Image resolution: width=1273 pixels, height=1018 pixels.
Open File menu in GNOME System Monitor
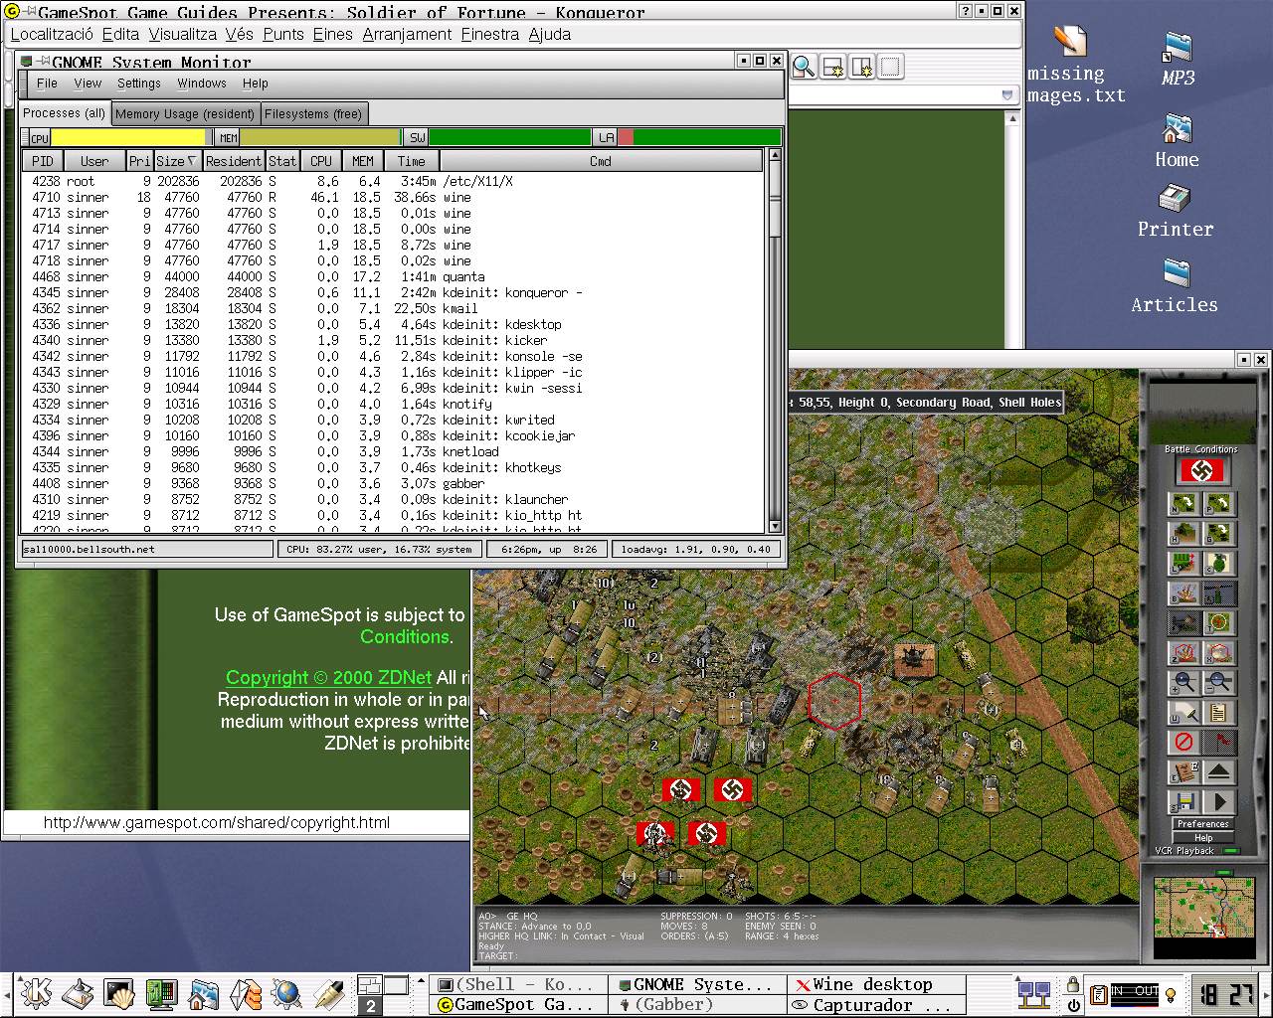tap(47, 84)
